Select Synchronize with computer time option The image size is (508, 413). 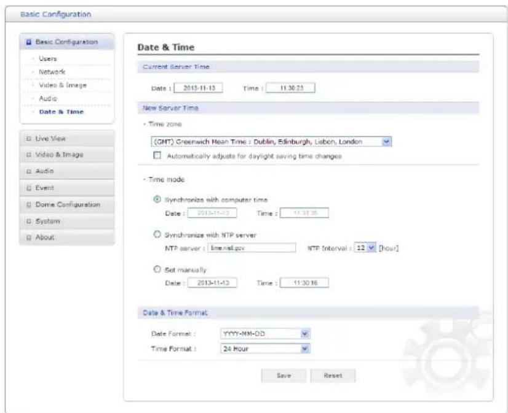tap(157, 199)
